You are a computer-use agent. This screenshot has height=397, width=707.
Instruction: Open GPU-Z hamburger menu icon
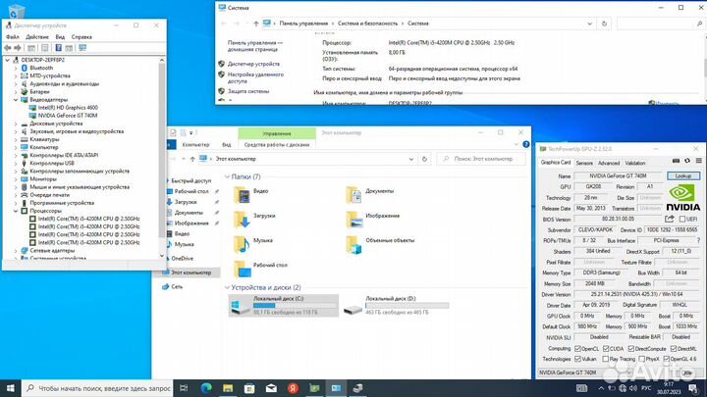(698, 161)
